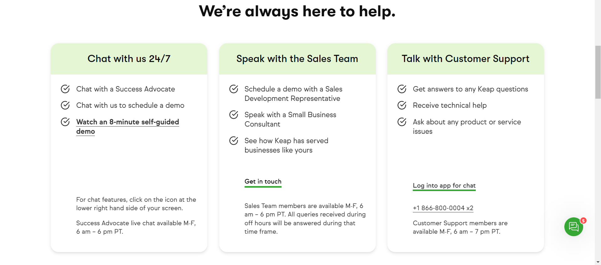
Task: Click the checkmark beside Speak with a Small Business Consultant
Action: coord(234,115)
